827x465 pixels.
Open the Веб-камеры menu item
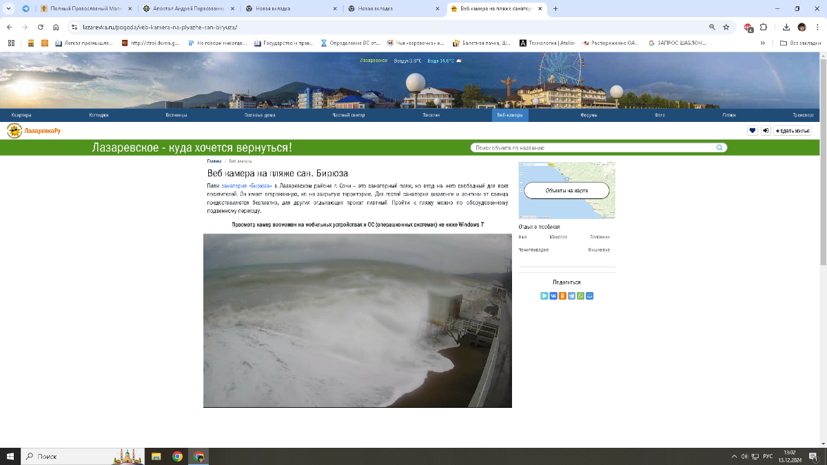click(511, 115)
